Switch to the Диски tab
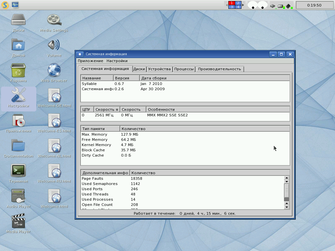Image resolution: width=335 pixels, height=251 pixels. tap(139, 69)
